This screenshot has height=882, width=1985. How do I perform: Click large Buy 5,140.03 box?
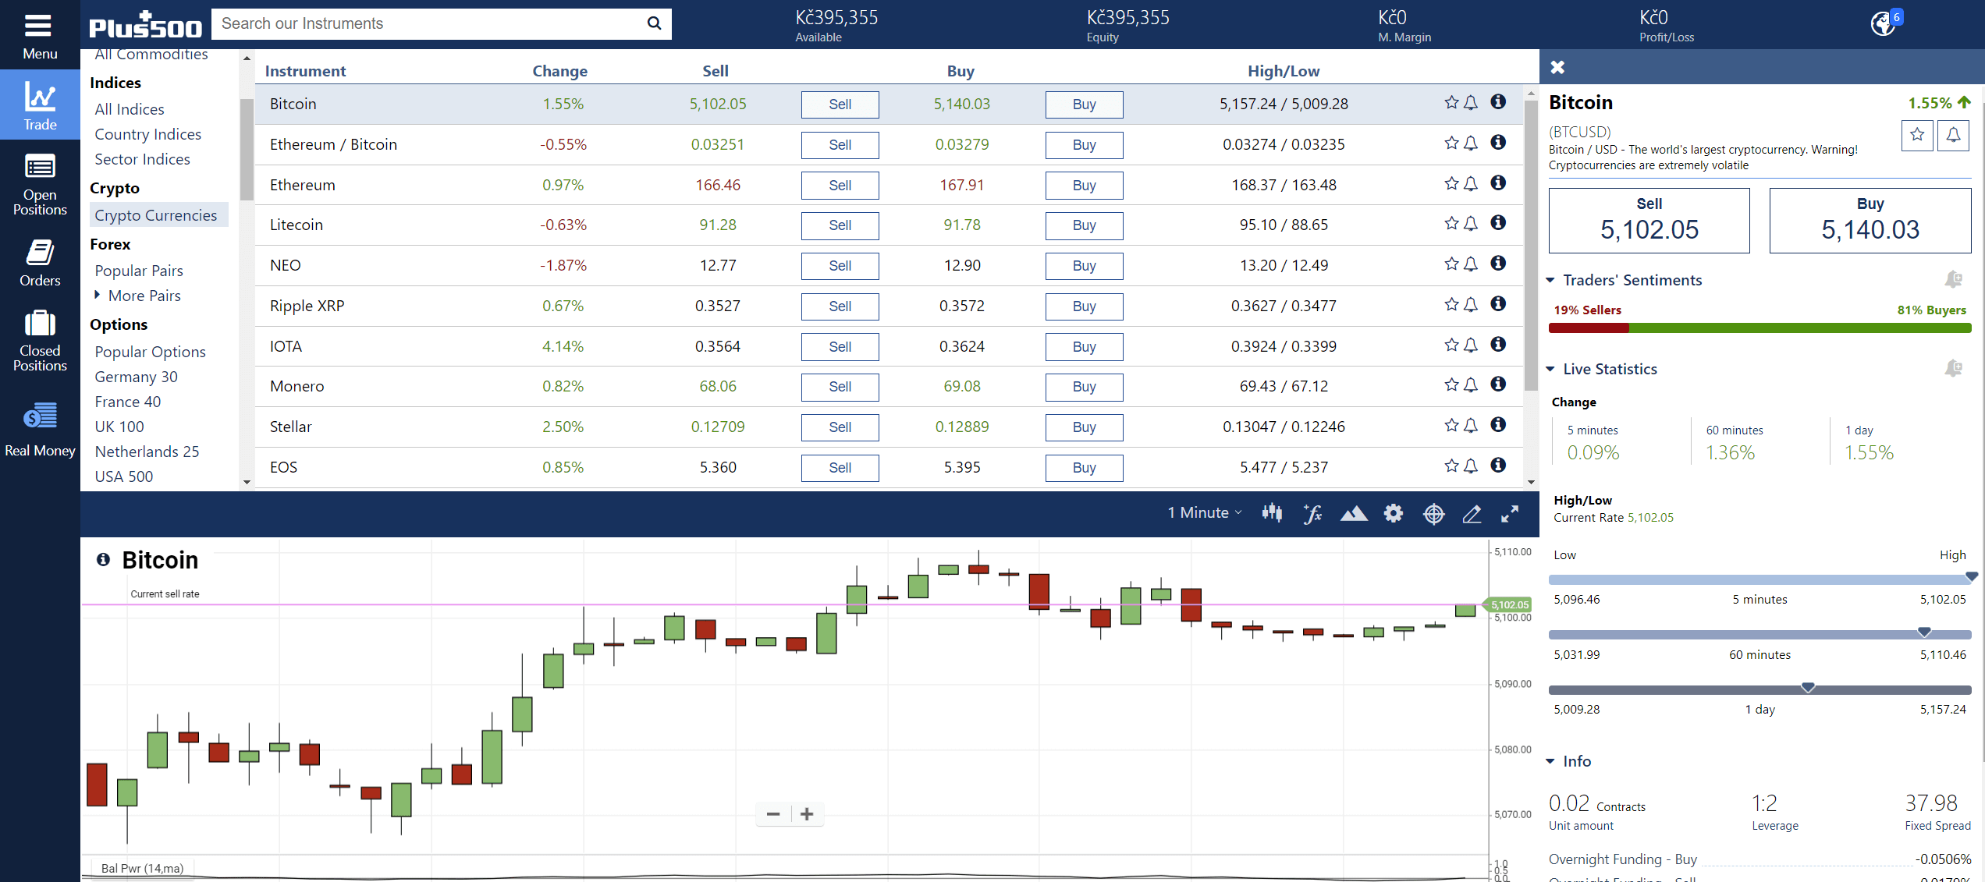(1870, 220)
